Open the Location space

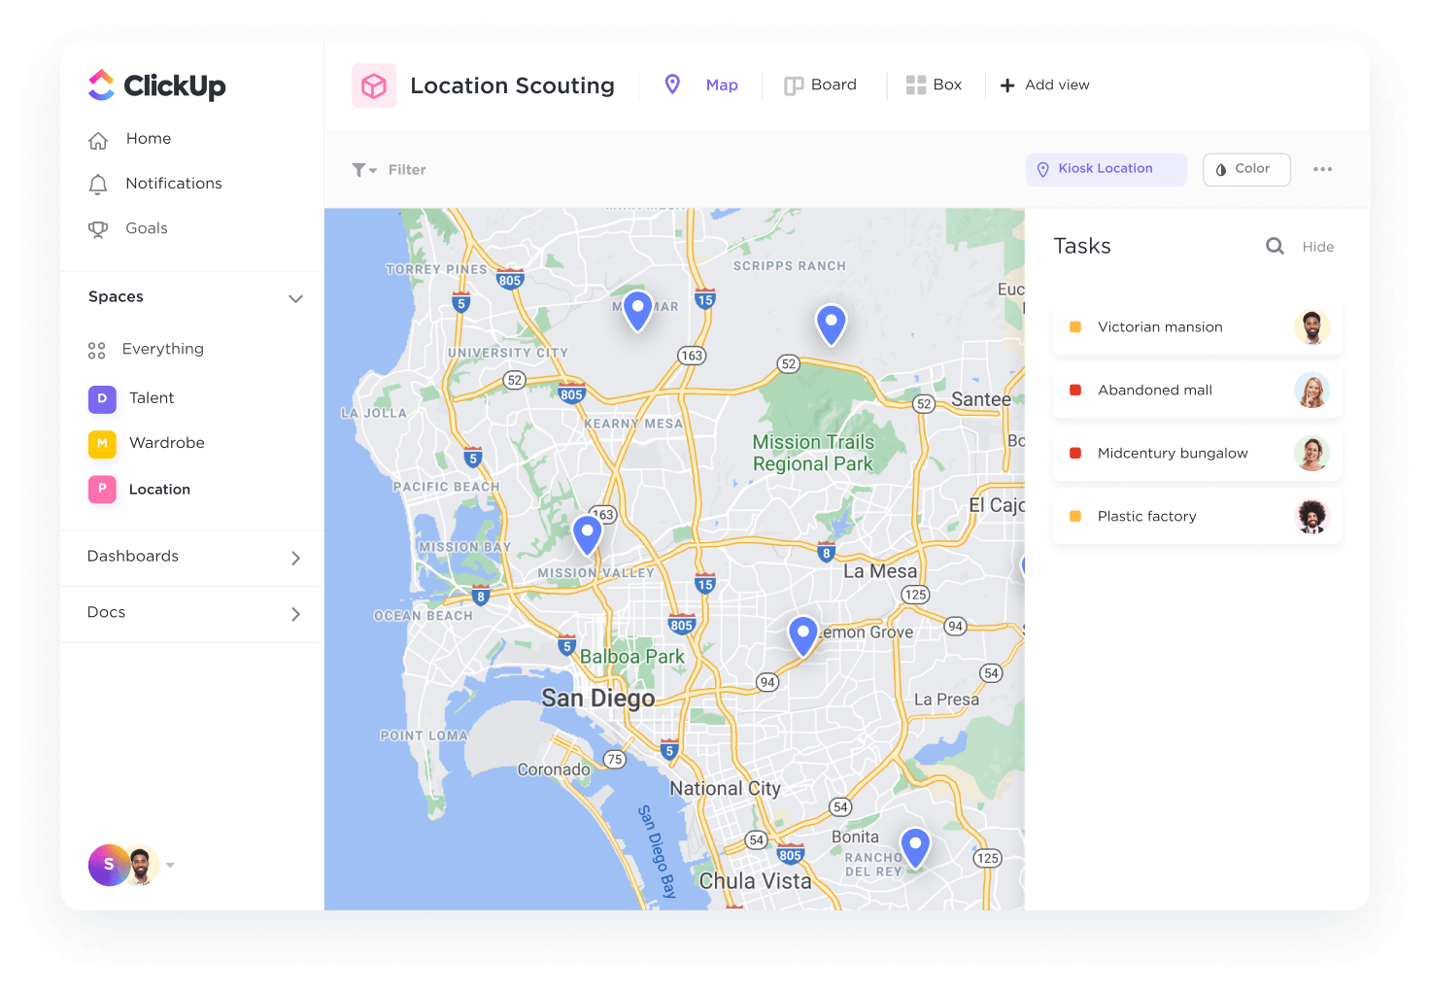point(159,490)
